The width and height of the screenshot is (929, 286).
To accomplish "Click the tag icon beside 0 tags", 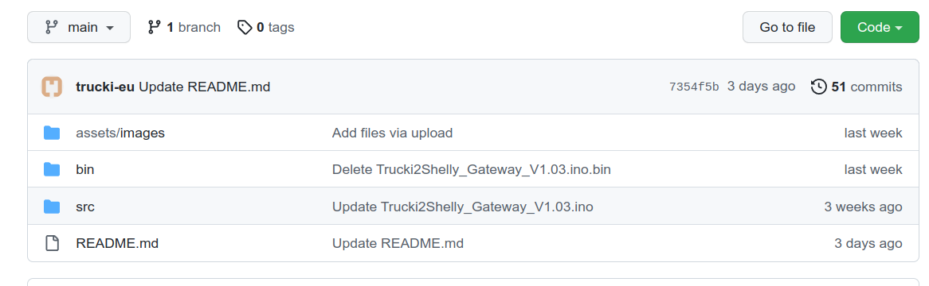I will tap(245, 27).
